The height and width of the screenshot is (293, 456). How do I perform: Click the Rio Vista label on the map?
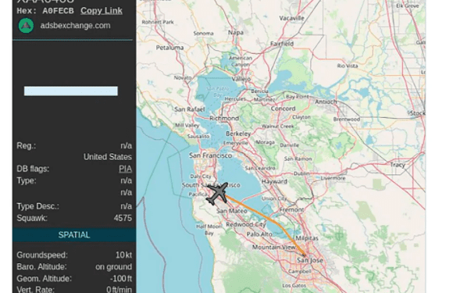(x=347, y=66)
